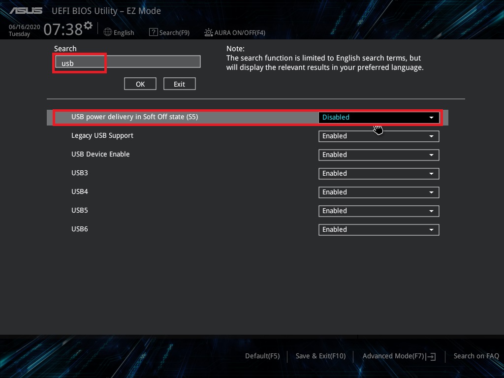Click the AURA light icon
The image size is (504, 378).
click(x=209, y=32)
